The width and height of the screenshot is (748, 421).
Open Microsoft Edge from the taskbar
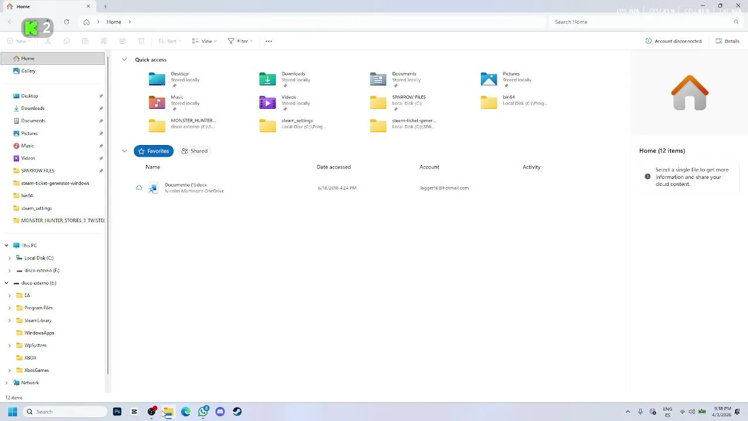pyautogui.click(x=186, y=412)
